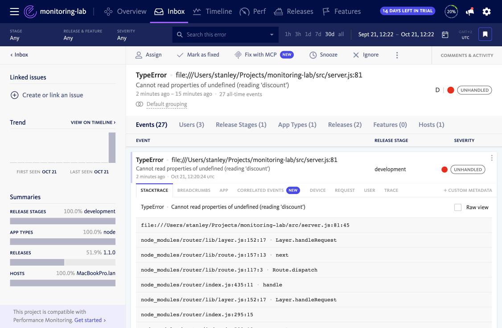Toggle the GMT+2 UTC timezone switch
Image resolution: width=502 pixels, height=328 pixels.
[x=465, y=35]
